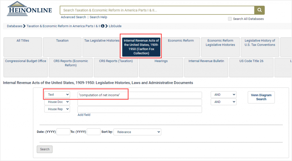Select the Taxation tab

click(x=62, y=47)
